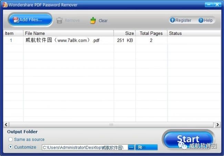Screen dimensions: 224x156
Task: Sort by the Item column header
Action: 13,33
